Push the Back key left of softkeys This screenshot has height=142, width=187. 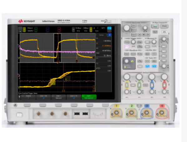coord(15,105)
